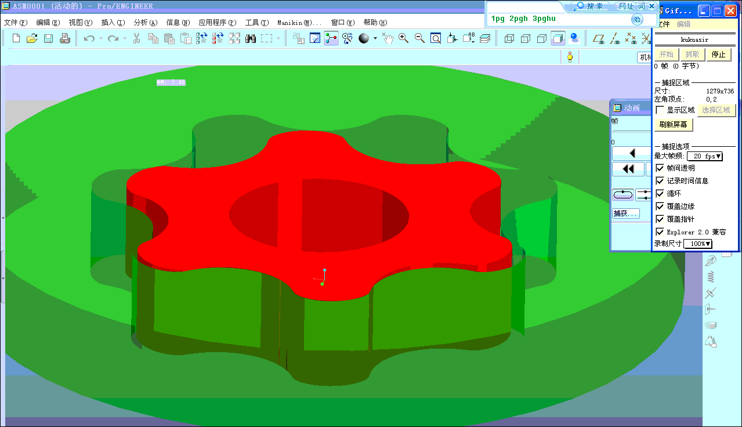Create a new file with the toolbar icon

point(16,38)
